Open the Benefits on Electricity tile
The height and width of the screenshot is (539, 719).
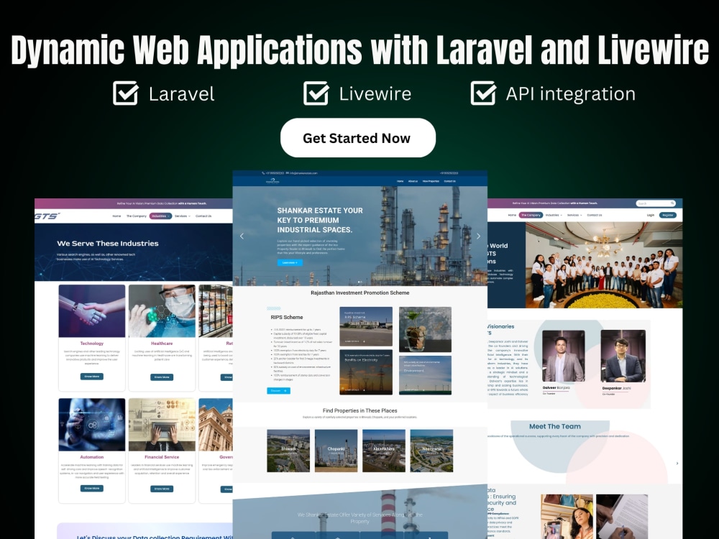[366, 372]
